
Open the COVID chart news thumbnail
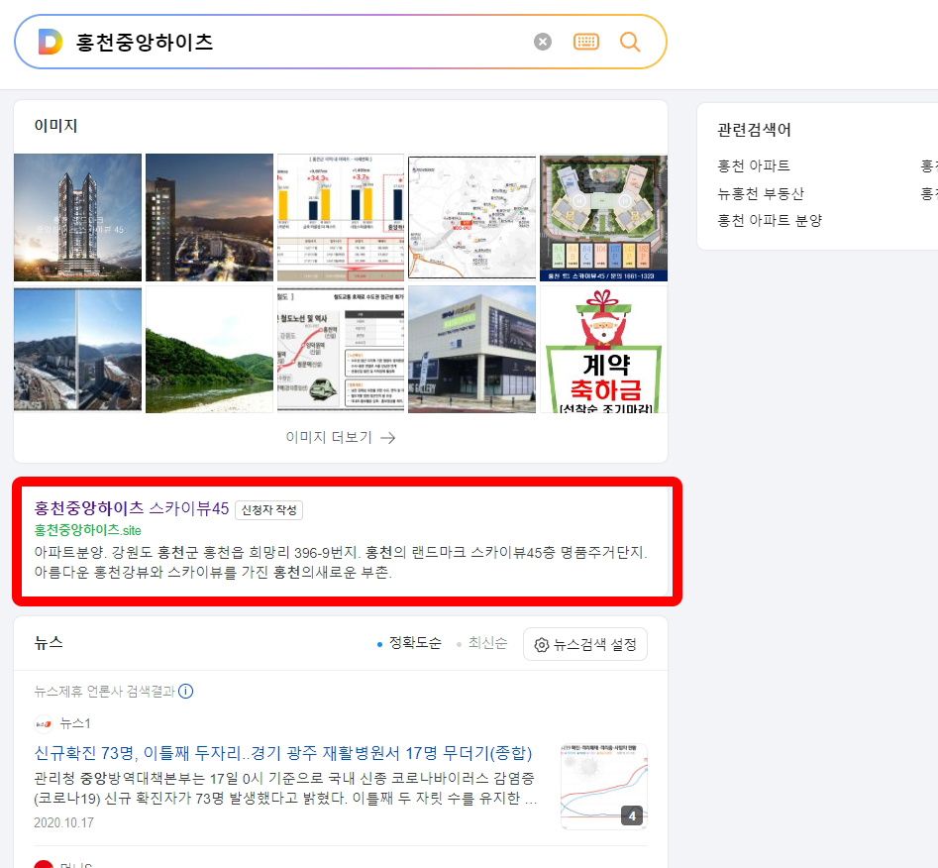[x=604, y=787]
